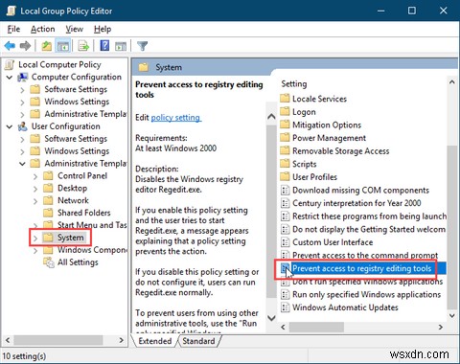Select Prevent access to the command prompt

click(365, 256)
